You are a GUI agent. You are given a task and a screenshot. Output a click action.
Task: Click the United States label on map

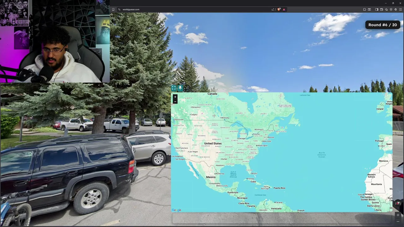coord(213,143)
